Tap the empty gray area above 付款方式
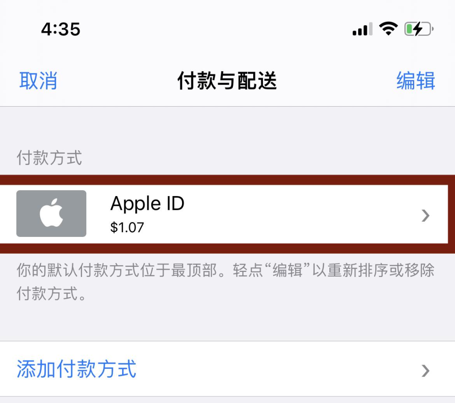455x403 pixels. click(227, 126)
